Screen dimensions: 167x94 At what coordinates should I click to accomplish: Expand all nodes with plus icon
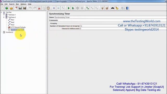[x=54, y=8]
